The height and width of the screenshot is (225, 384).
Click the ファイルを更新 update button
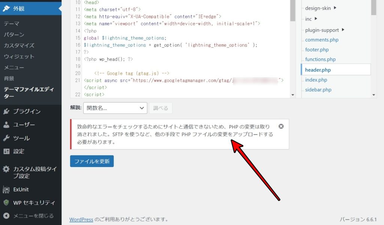pos(91,161)
